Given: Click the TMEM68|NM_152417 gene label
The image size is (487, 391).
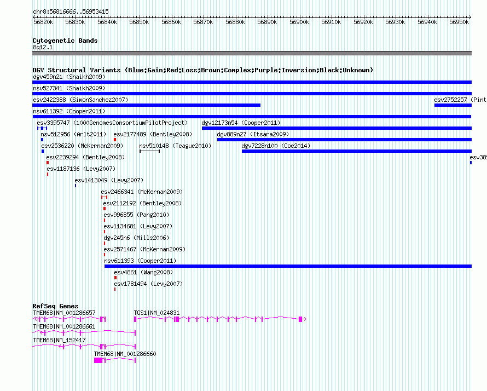Looking at the screenshot, I should tap(59, 340).
